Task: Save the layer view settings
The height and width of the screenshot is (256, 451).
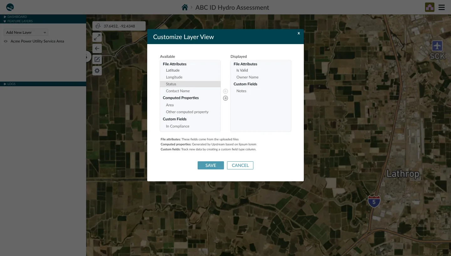Action: 211,165
